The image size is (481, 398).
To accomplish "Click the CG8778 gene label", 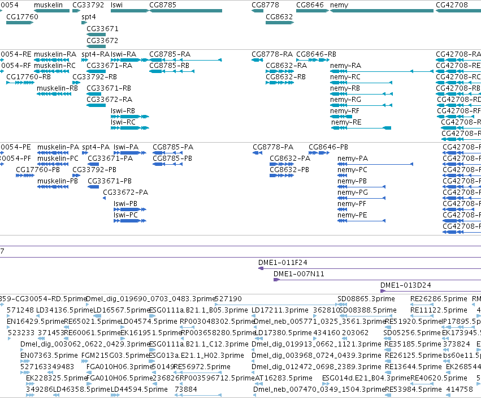I will 265,5.
